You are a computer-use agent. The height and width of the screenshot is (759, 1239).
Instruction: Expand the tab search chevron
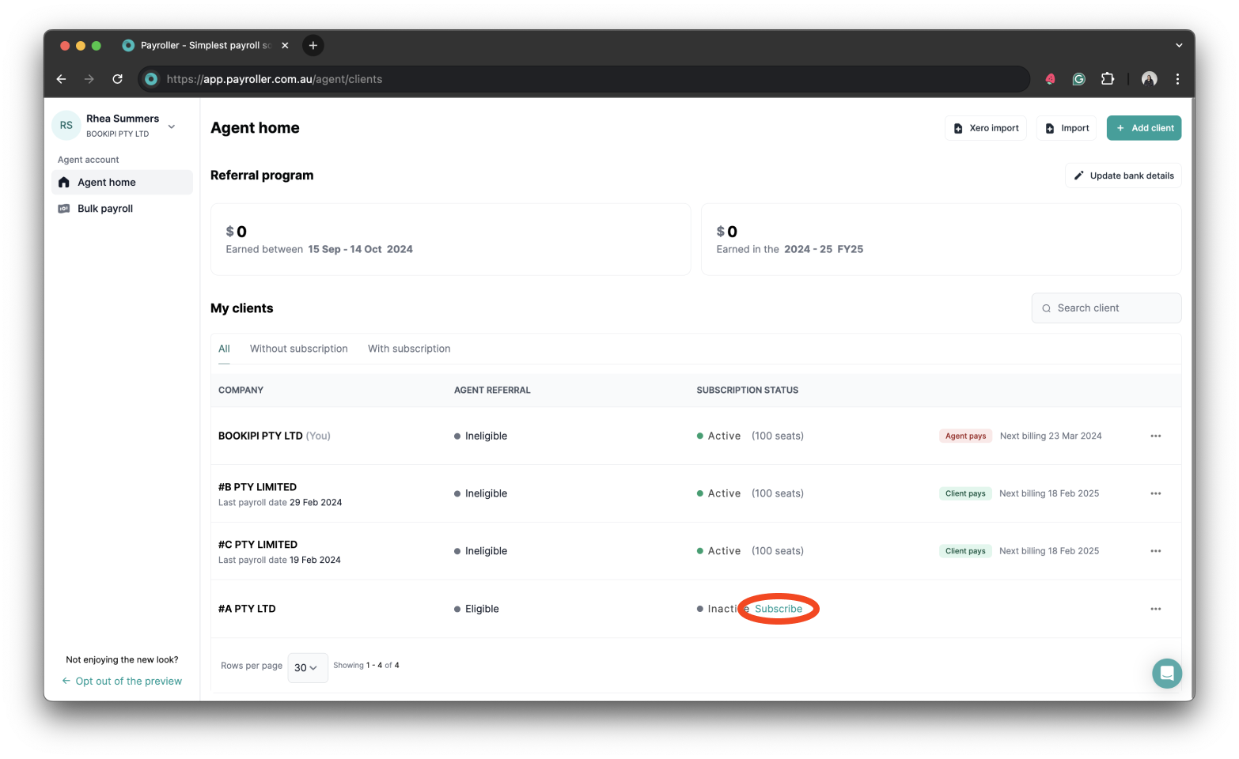coord(1179,45)
